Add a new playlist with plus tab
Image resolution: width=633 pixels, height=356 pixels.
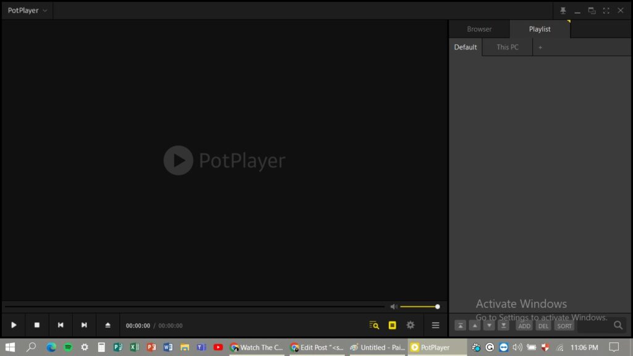(540, 48)
